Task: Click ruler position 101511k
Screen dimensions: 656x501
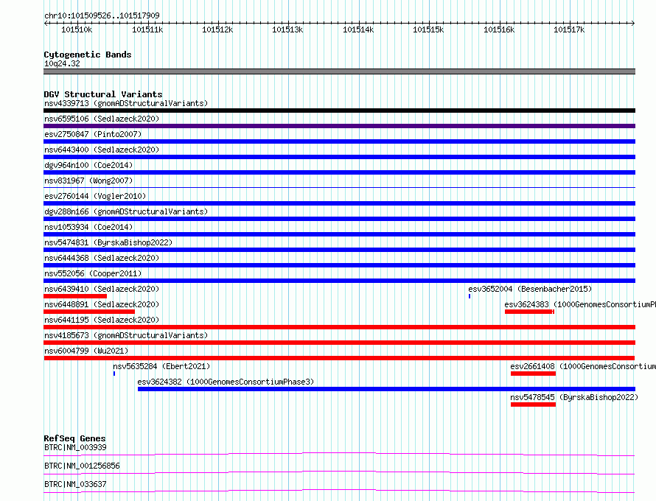Action: click(147, 29)
